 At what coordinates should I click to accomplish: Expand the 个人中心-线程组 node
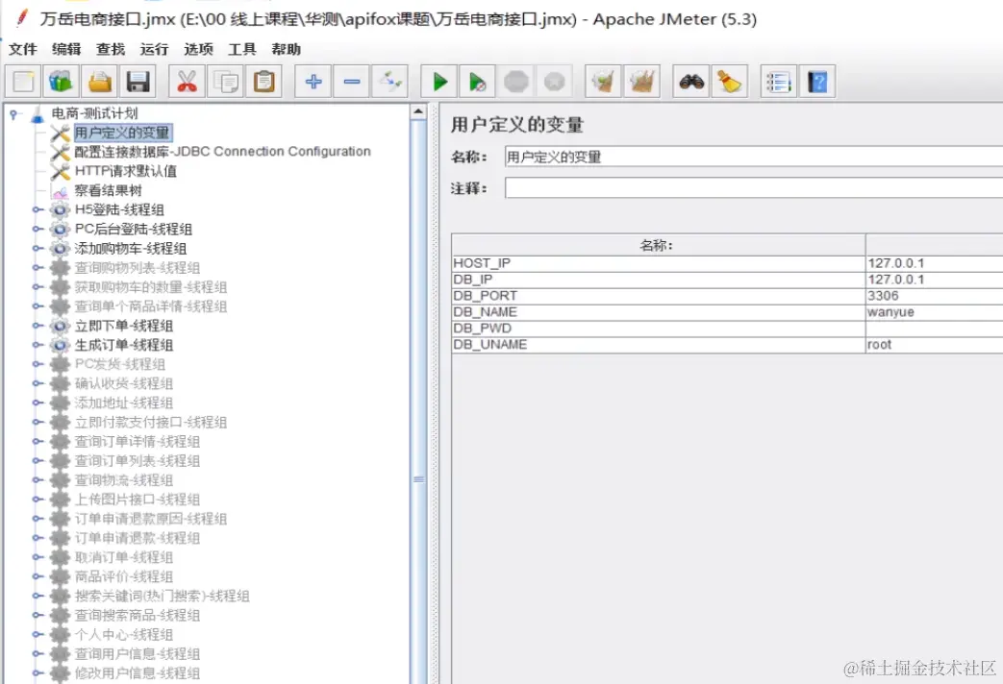pos(38,634)
